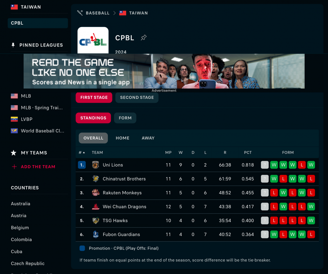This screenshot has width=328, height=274.
Task: Click the Read the Game advertisement banner
Action: (164, 71)
